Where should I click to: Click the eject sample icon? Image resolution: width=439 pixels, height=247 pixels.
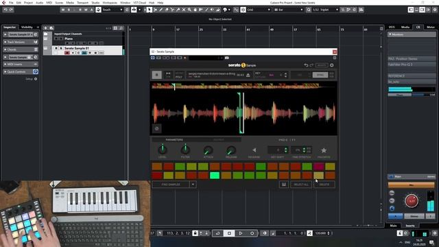tap(248, 75)
